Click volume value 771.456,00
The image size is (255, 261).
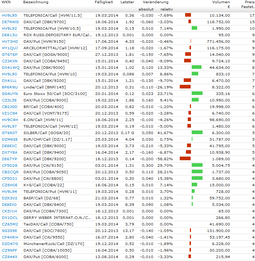point(218,41)
